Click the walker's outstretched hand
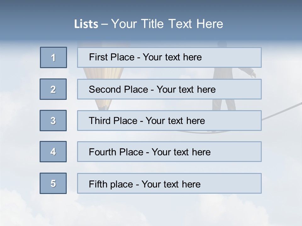The height and width of the screenshot is (226, 302). coord(253,75)
